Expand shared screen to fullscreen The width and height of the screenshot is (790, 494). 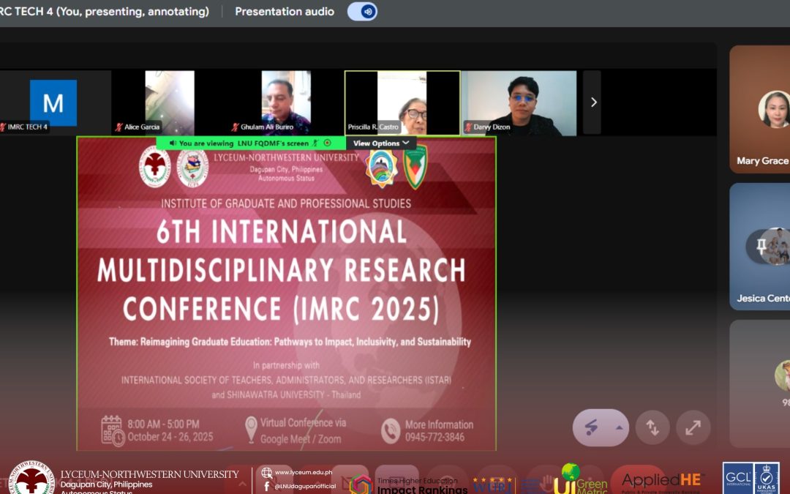[x=693, y=428]
